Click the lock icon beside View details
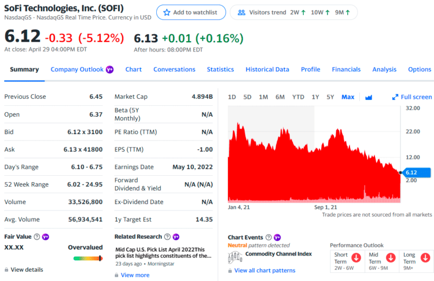Screen dimensions: 434x281 tap(7, 270)
